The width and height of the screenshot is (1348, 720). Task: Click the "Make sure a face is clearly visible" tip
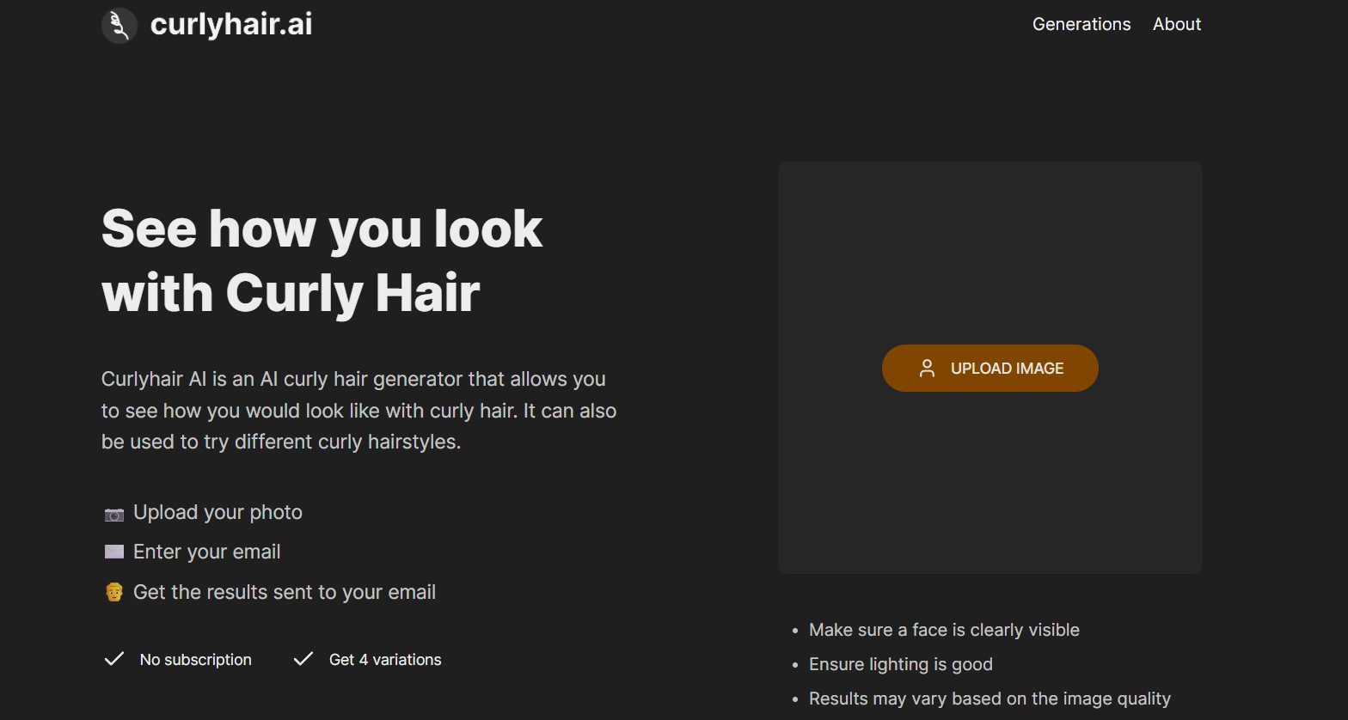click(x=943, y=630)
